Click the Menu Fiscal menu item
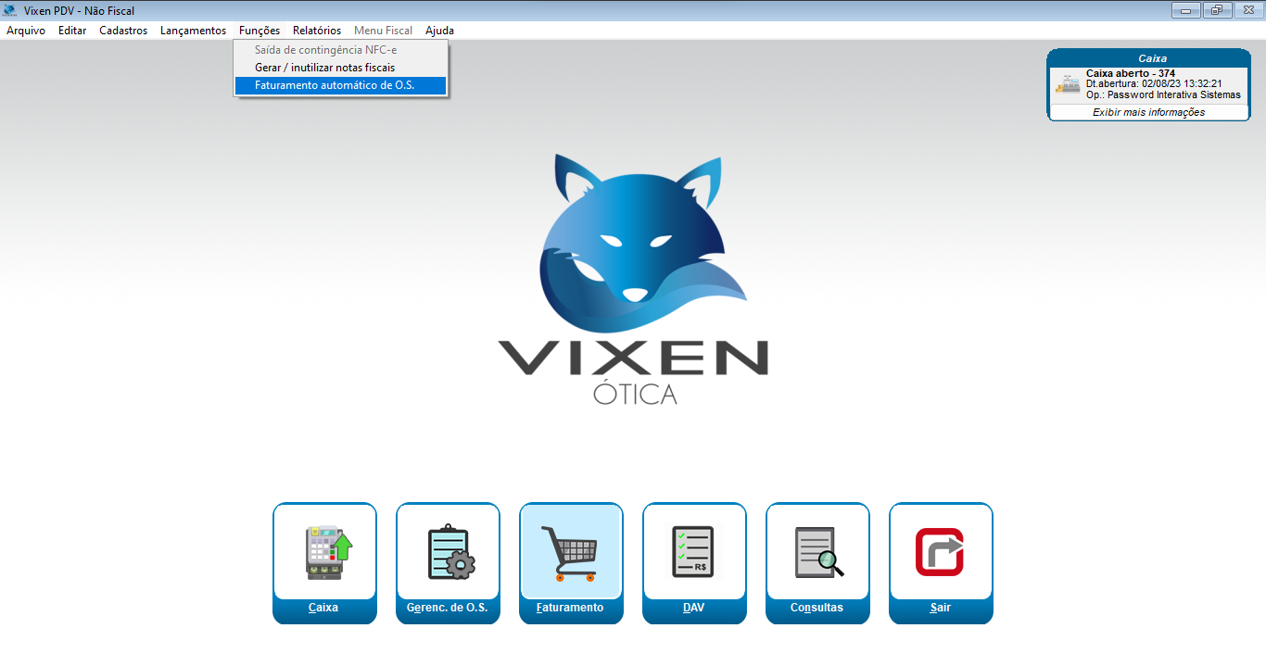 coord(383,31)
